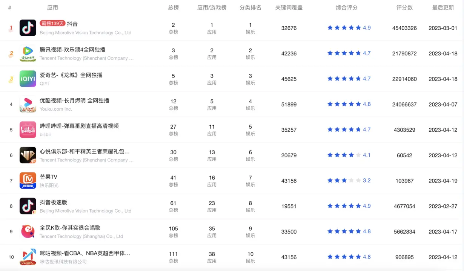
Task: Click the 应用 column header
Action: pyautogui.click(x=52, y=8)
